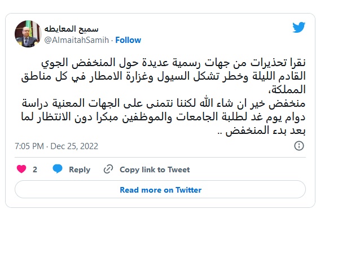Click the tweet's last line بعد بدء المنخفض
This screenshot has width=351, height=261.
[261, 130]
